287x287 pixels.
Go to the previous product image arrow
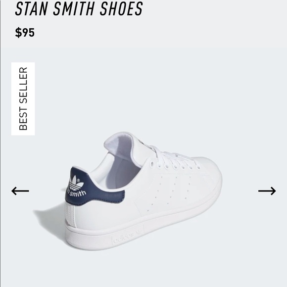pyautogui.click(x=20, y=191)
